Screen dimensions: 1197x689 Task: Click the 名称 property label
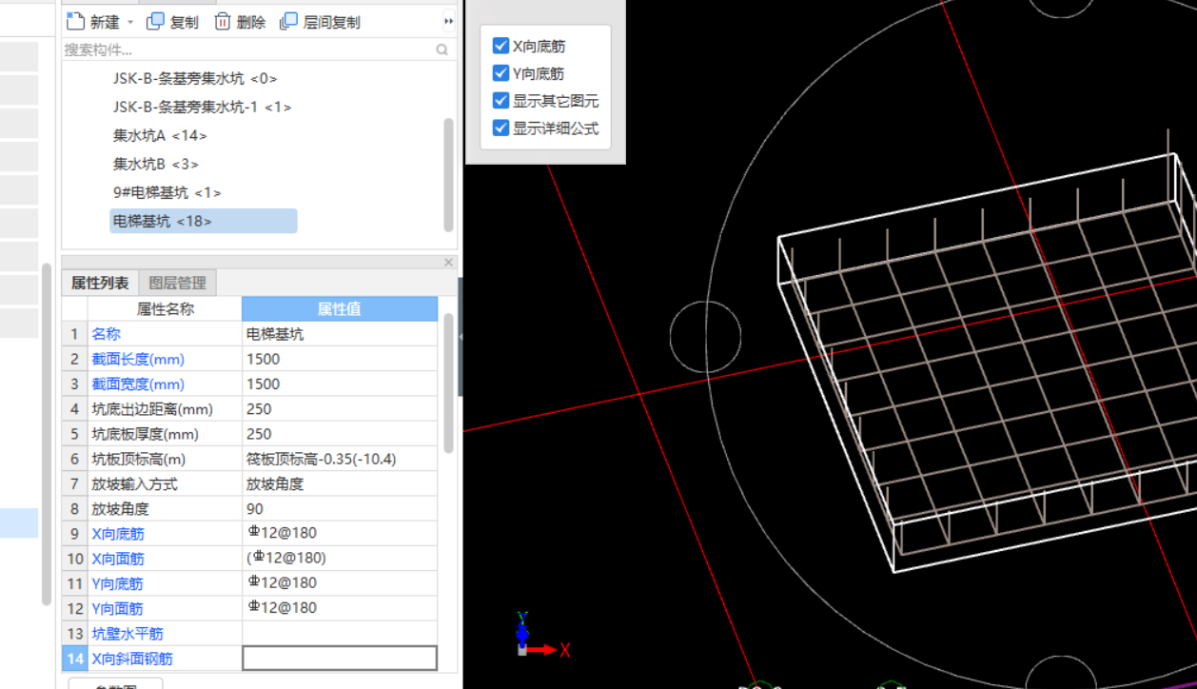[106, 334]
